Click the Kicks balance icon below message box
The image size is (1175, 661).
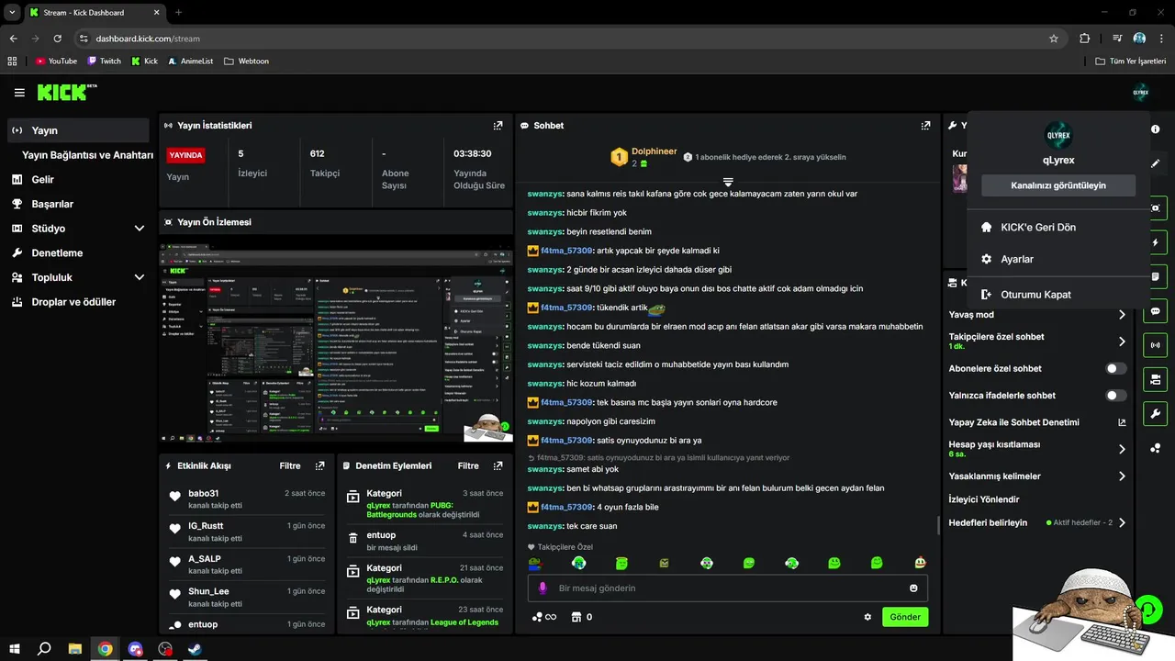pos(537,617)
